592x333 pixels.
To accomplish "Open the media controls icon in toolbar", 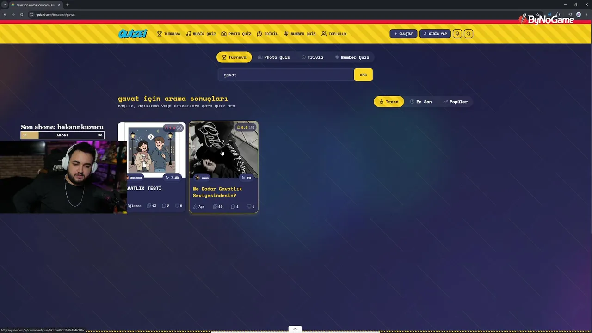I will click(x=570, y=14).
